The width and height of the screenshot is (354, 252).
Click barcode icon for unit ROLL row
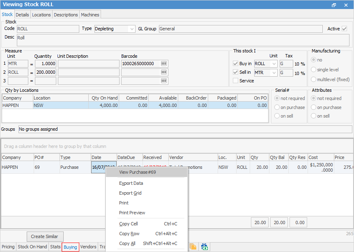tap(164, 72)
